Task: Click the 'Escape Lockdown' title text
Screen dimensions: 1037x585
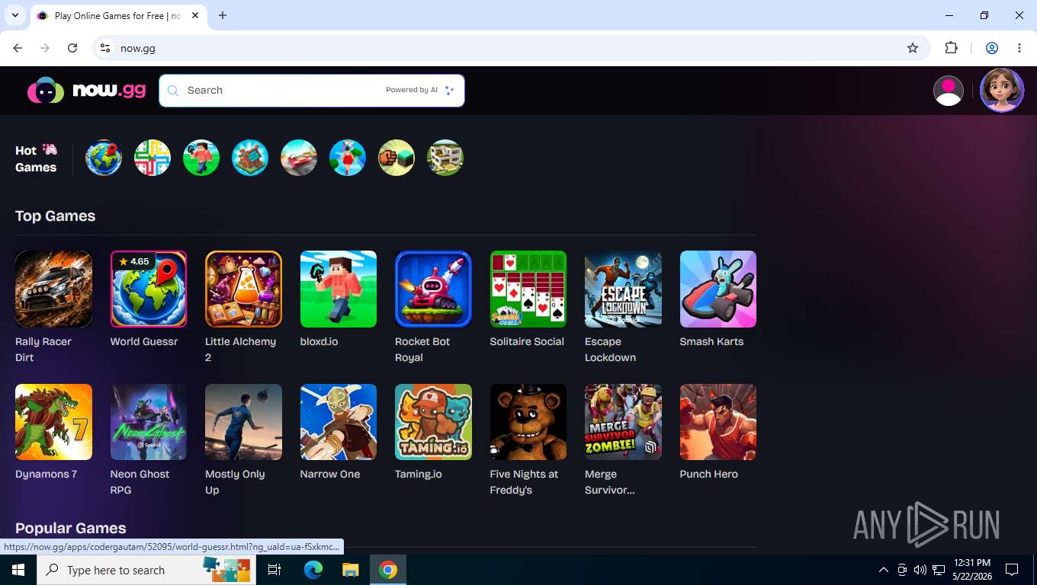Action: tap(610, 349)
